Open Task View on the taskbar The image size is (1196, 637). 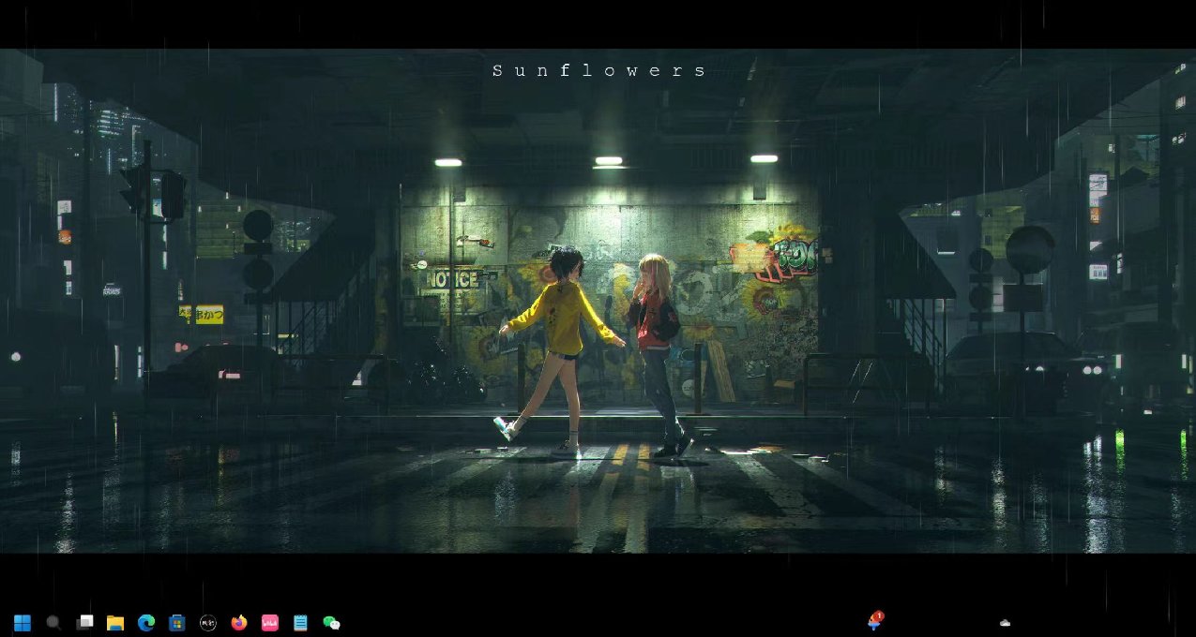[84, 623]
